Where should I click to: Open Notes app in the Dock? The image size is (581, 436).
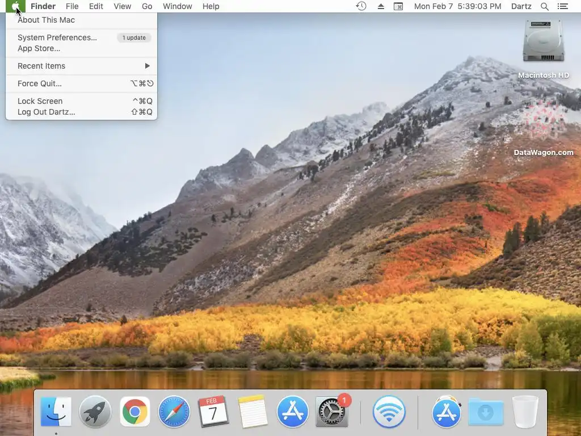[252, 412]
